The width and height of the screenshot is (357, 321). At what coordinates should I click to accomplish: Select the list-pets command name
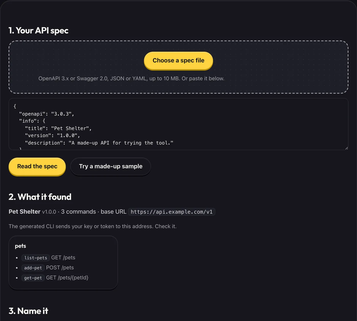tap(36, 258)
